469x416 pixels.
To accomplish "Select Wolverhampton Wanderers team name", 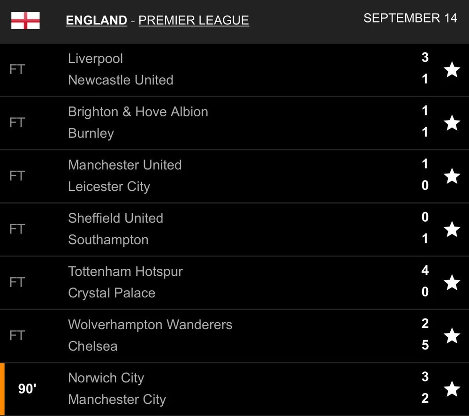I will [x=150, y=325].
